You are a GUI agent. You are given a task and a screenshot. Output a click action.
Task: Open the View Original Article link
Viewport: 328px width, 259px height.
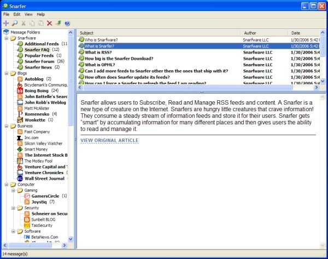[x=109, y=140]
